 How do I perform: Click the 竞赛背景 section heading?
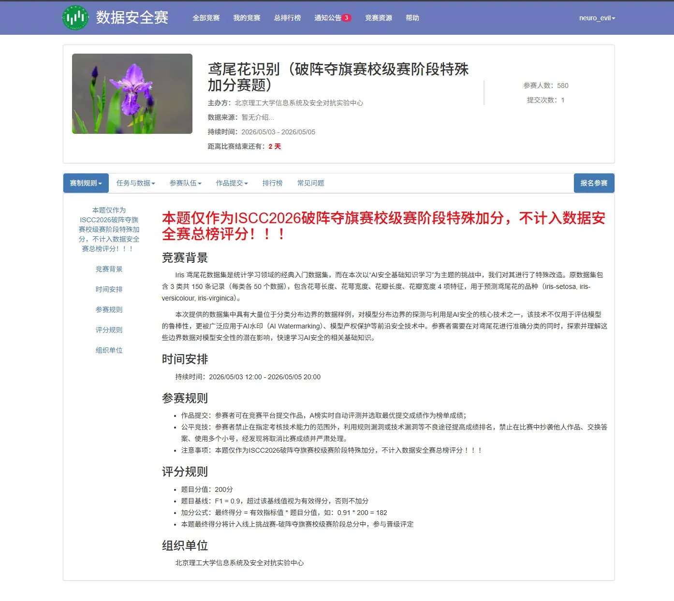pos(185,258)
